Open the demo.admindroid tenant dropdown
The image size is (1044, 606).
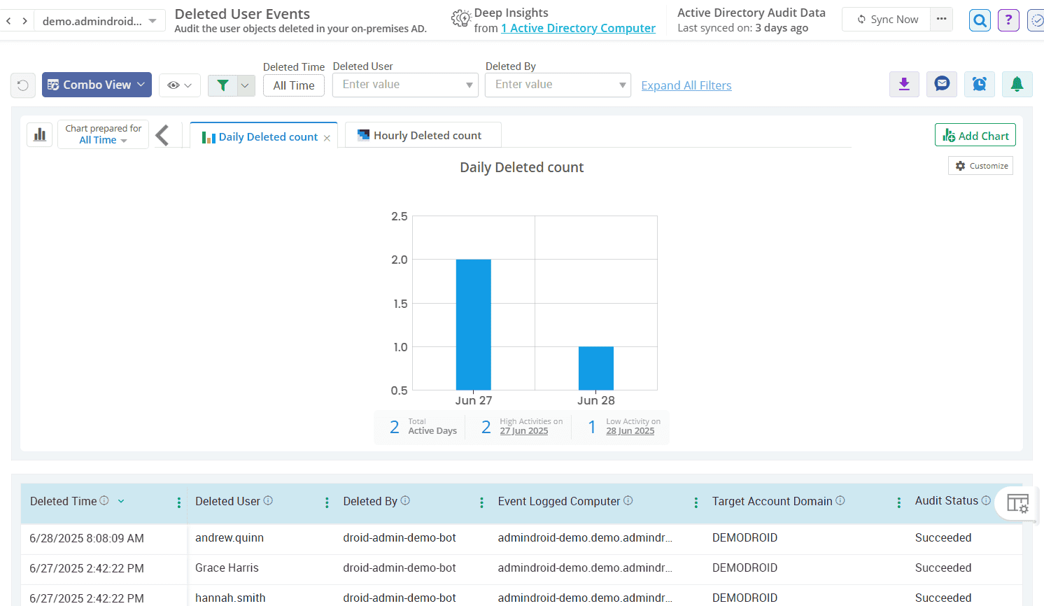(99, 20)
